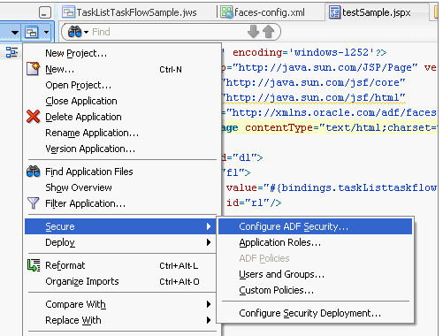This screenshot has width=443, height=336.
Task: Select Application Roles submenu item
Action: coord(315,242)
